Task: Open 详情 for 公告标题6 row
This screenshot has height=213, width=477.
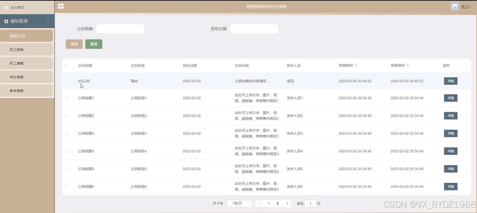Action: pyautogui.click(x=450, y=187)
